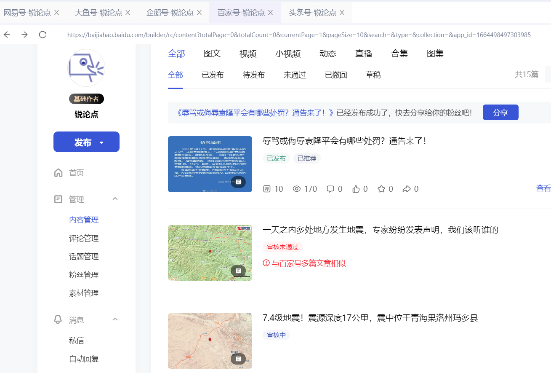Click the earthquake map thumbnail of 青海 article
The image size is (551, 373).
pyautogui.click(x=210, y=341)
